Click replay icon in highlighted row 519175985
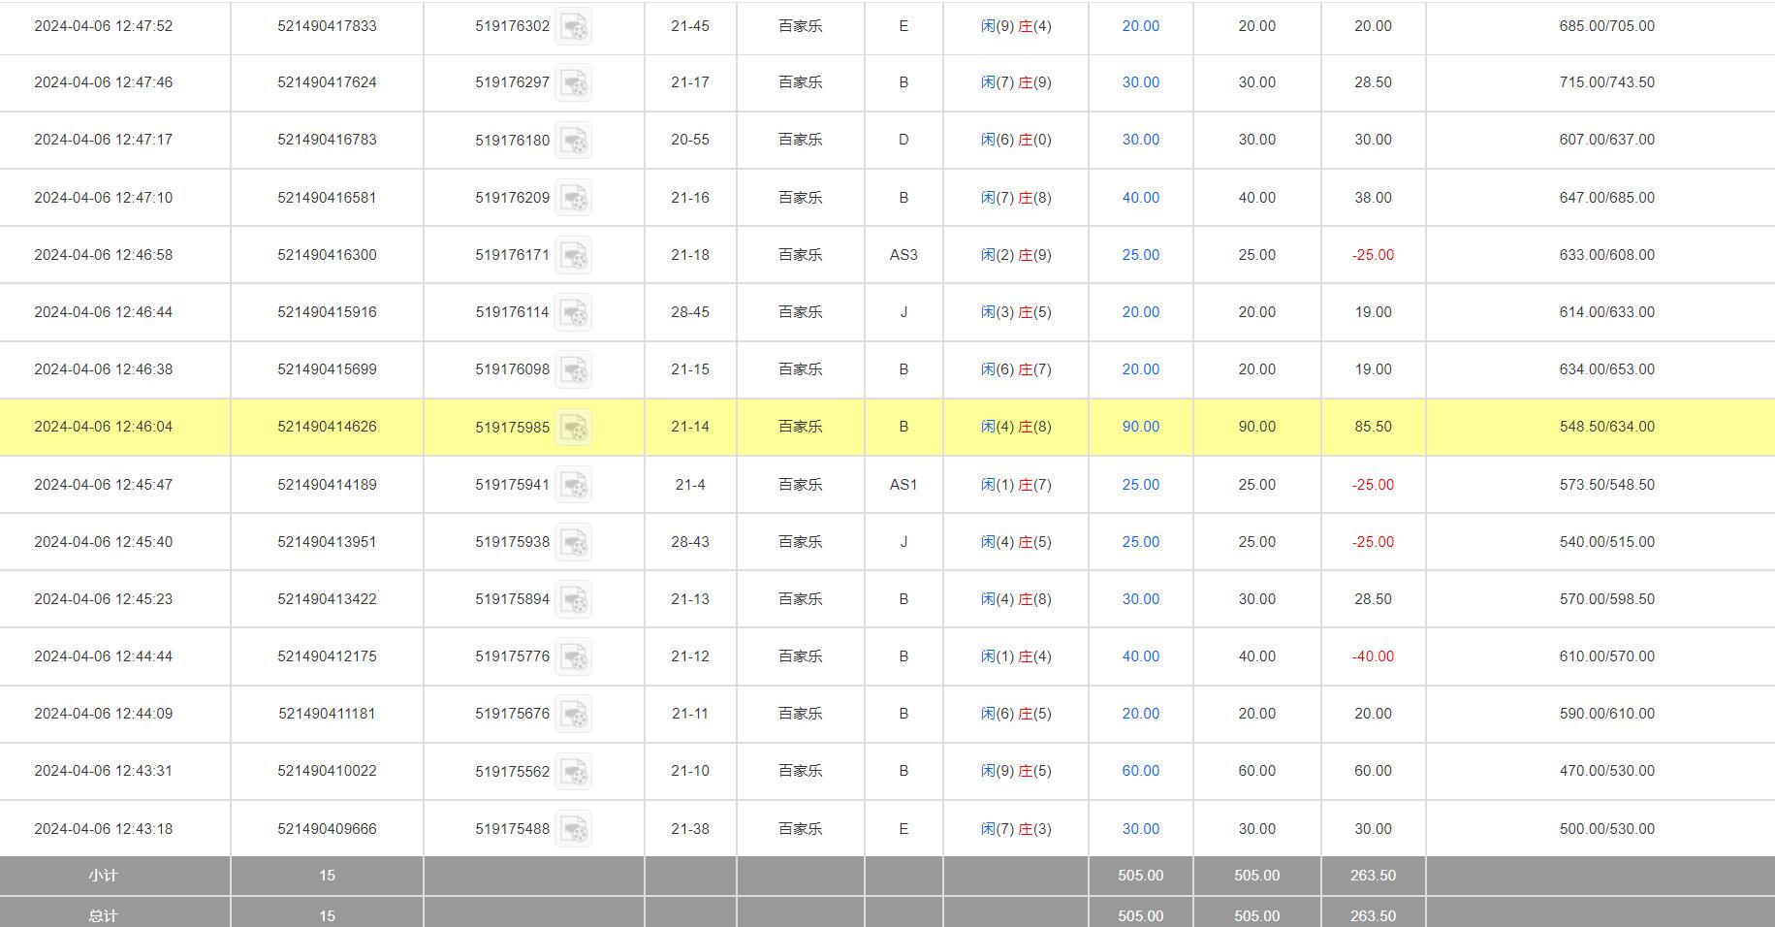Screen dimensions: 1775x927 coord(574,428)
